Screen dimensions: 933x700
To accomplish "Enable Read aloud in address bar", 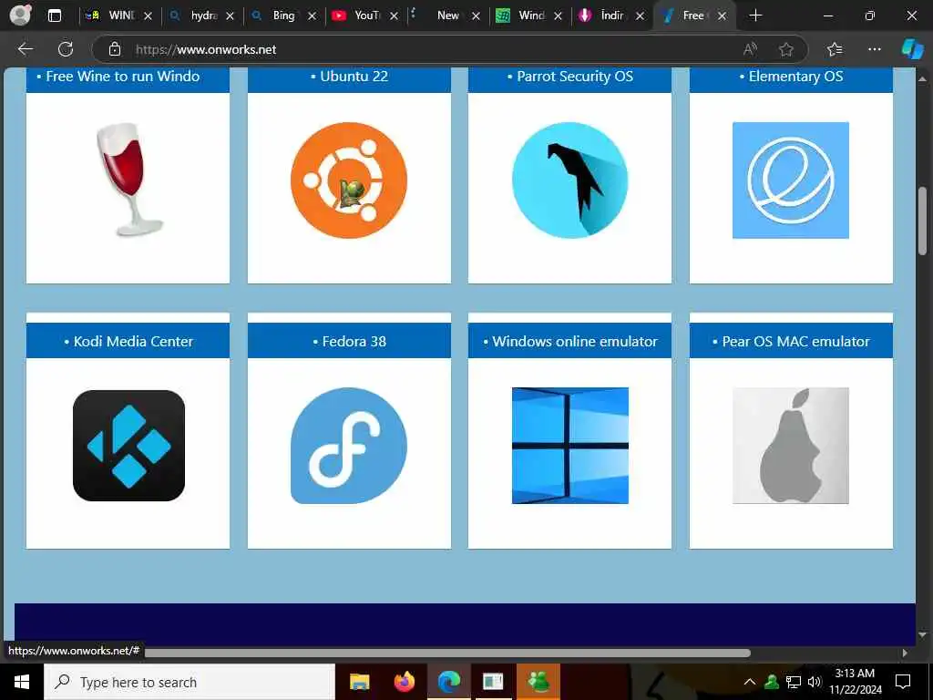I will click(751, 49).
